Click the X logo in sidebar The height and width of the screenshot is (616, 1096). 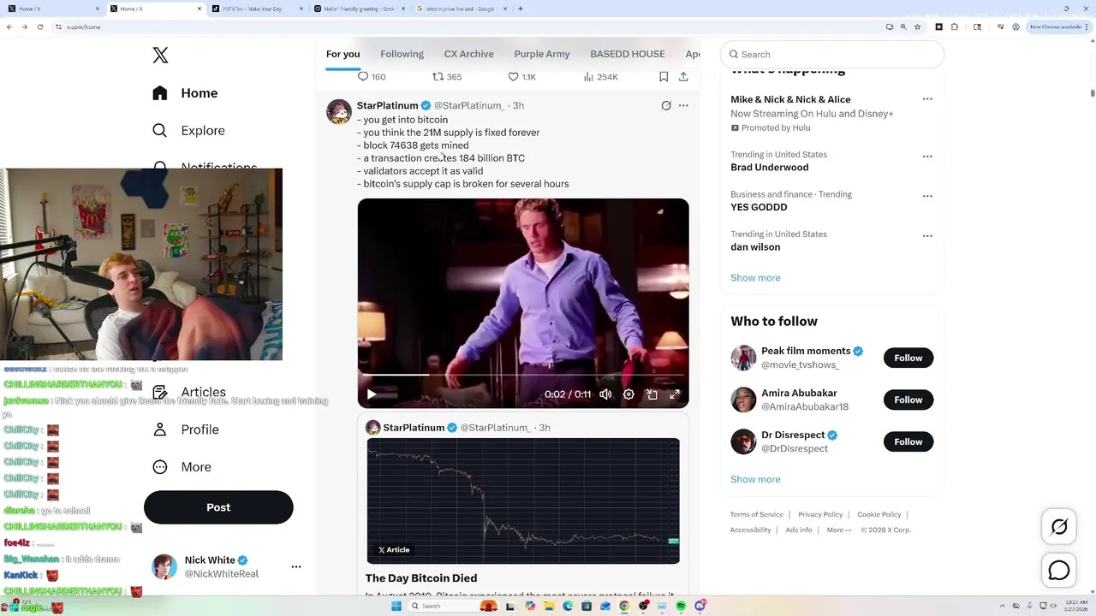point(160,56)
